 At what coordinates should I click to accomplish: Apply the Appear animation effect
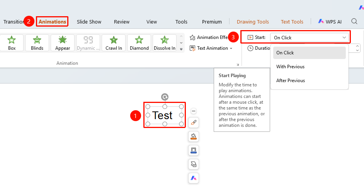point(63,43)
